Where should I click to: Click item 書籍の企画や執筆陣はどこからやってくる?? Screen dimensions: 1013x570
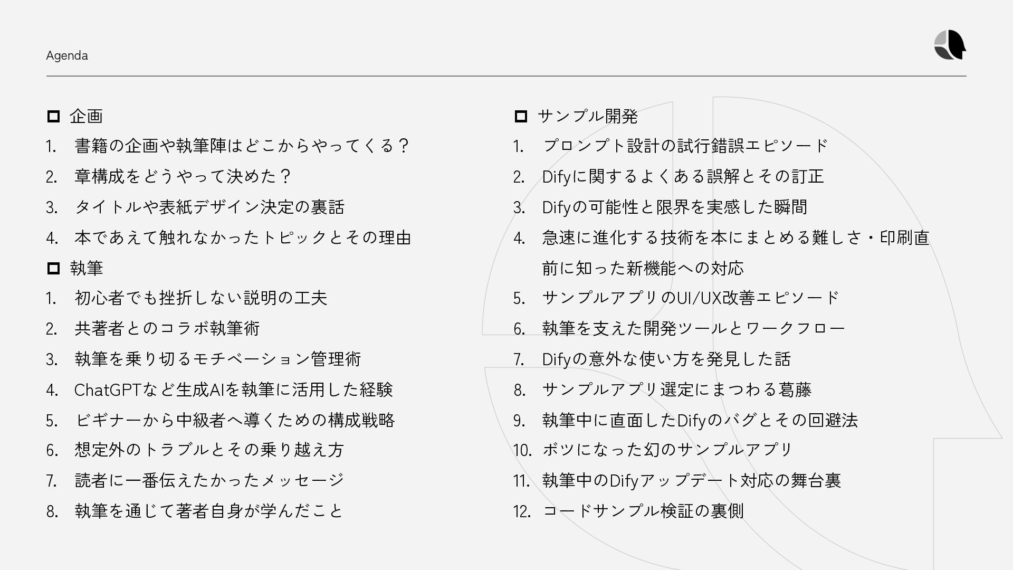tap(242, 146)
